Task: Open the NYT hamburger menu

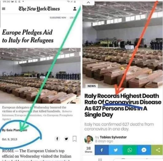Action: point(3,9)
